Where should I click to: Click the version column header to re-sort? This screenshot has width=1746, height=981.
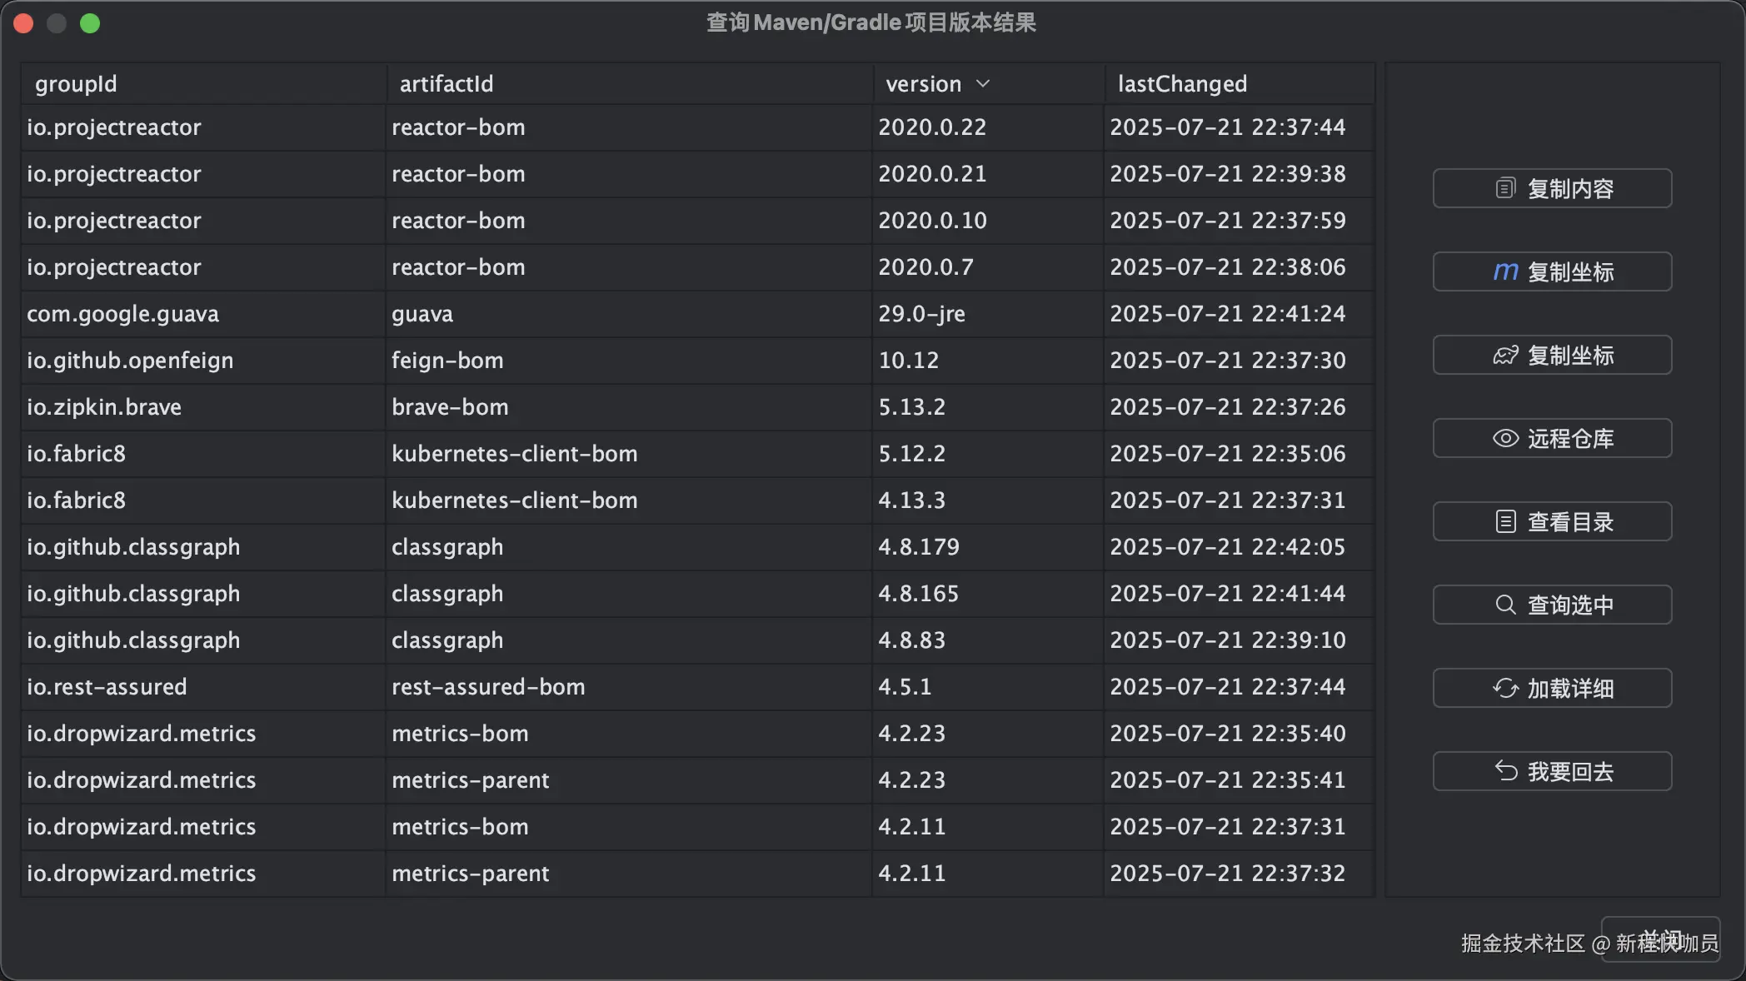tap(923, 83)
